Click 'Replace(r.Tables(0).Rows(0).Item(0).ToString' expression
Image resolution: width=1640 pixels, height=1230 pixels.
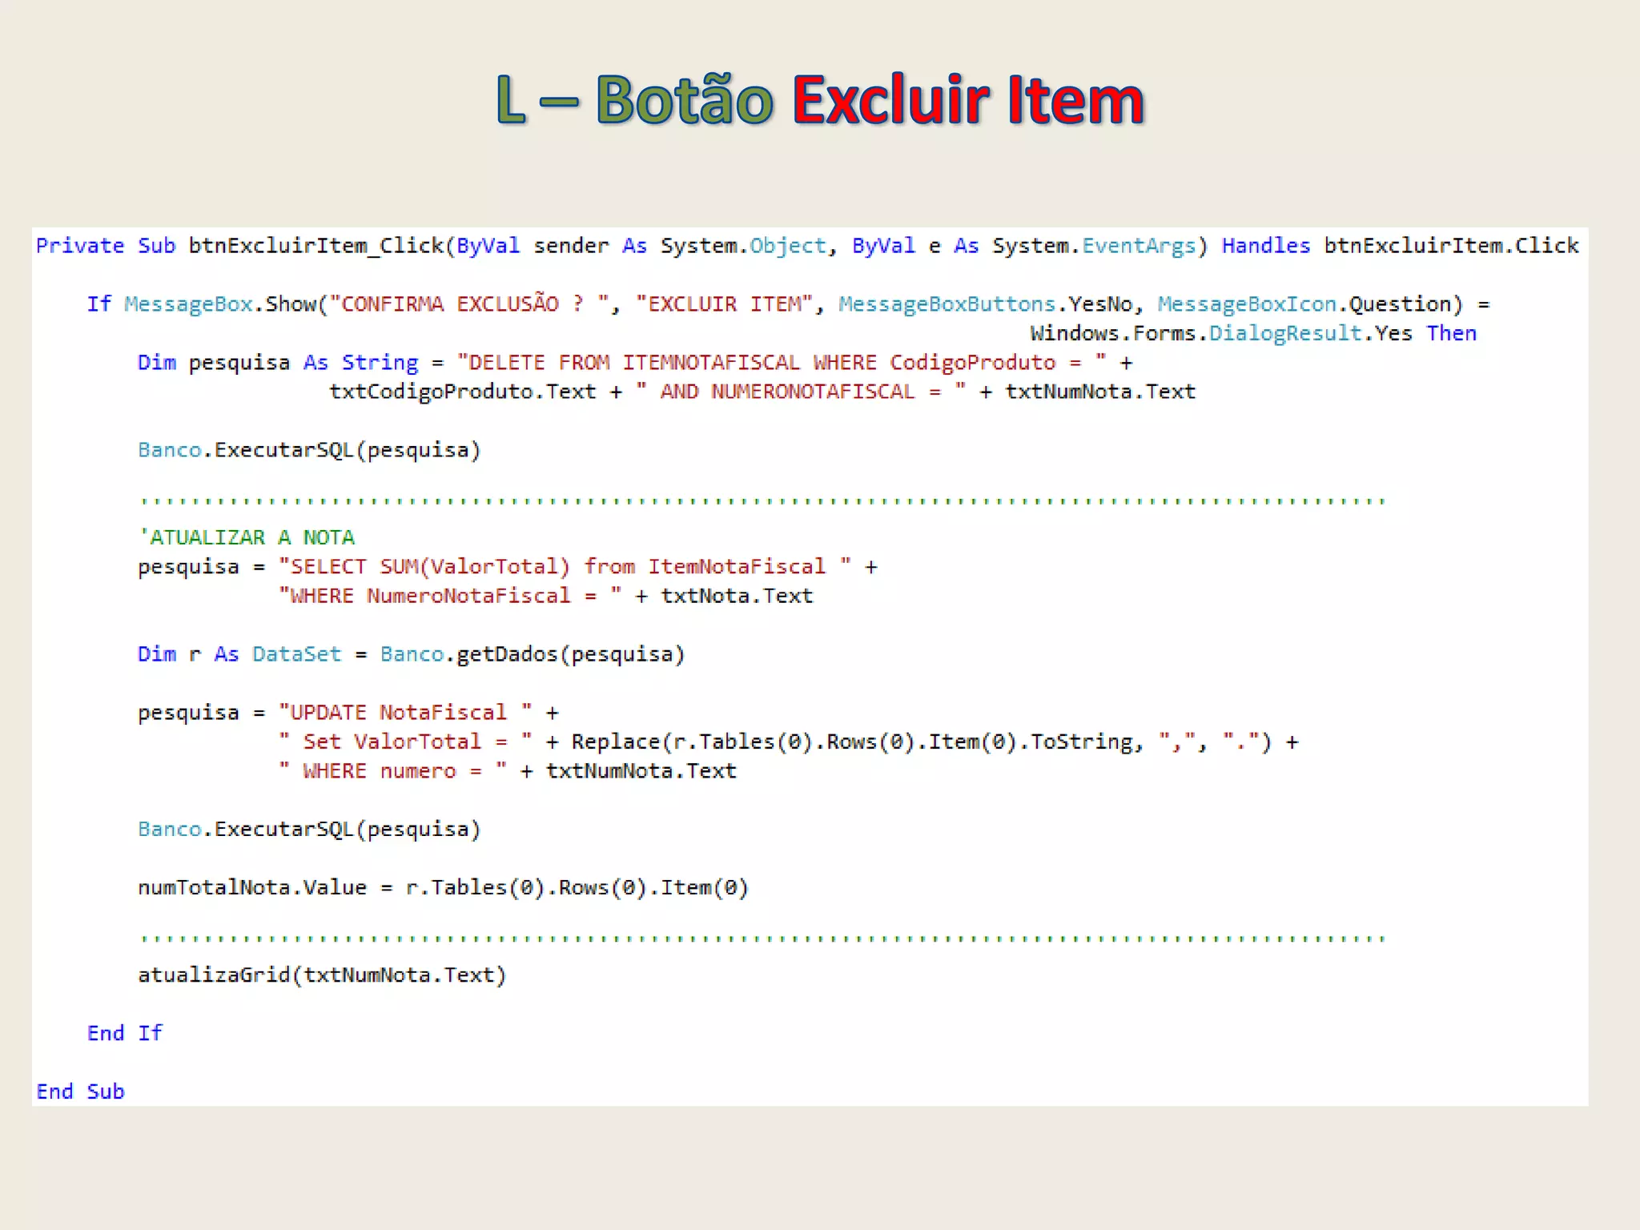click(853, 742)
